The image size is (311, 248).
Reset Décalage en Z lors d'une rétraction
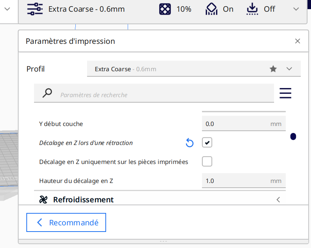190,143
